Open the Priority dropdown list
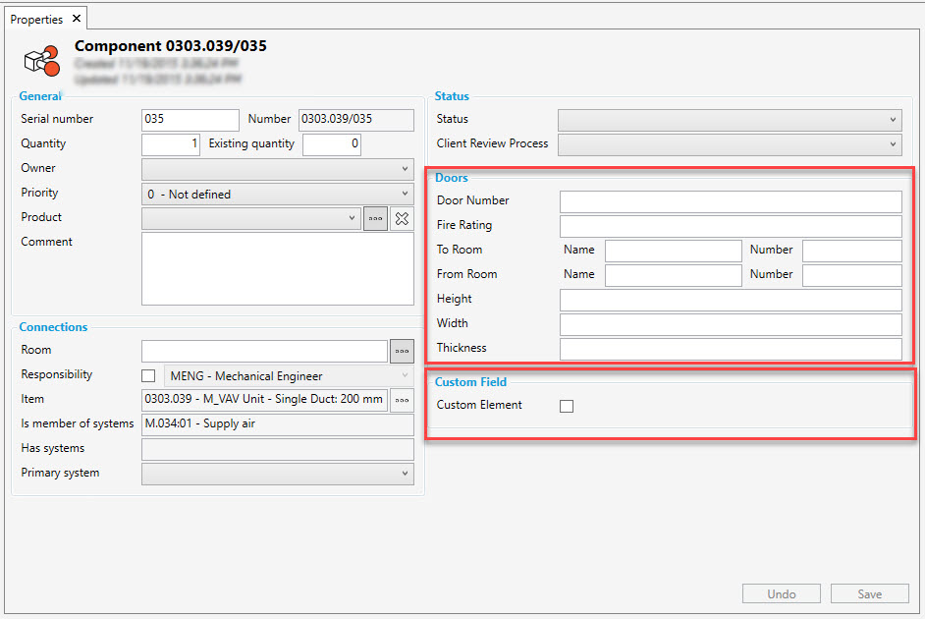Viewport: 925px width, 619px height. click(x=278, y=195)
